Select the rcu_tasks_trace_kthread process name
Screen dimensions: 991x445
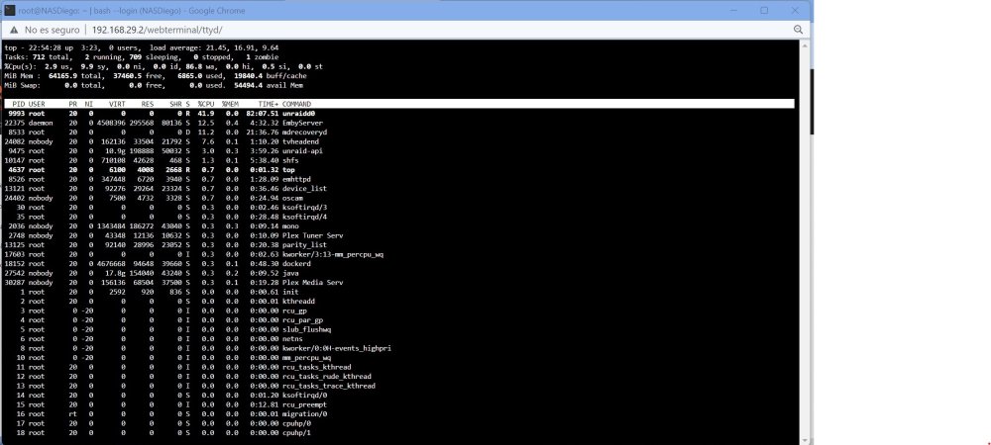pyautogui.click(x=329, y=386)
